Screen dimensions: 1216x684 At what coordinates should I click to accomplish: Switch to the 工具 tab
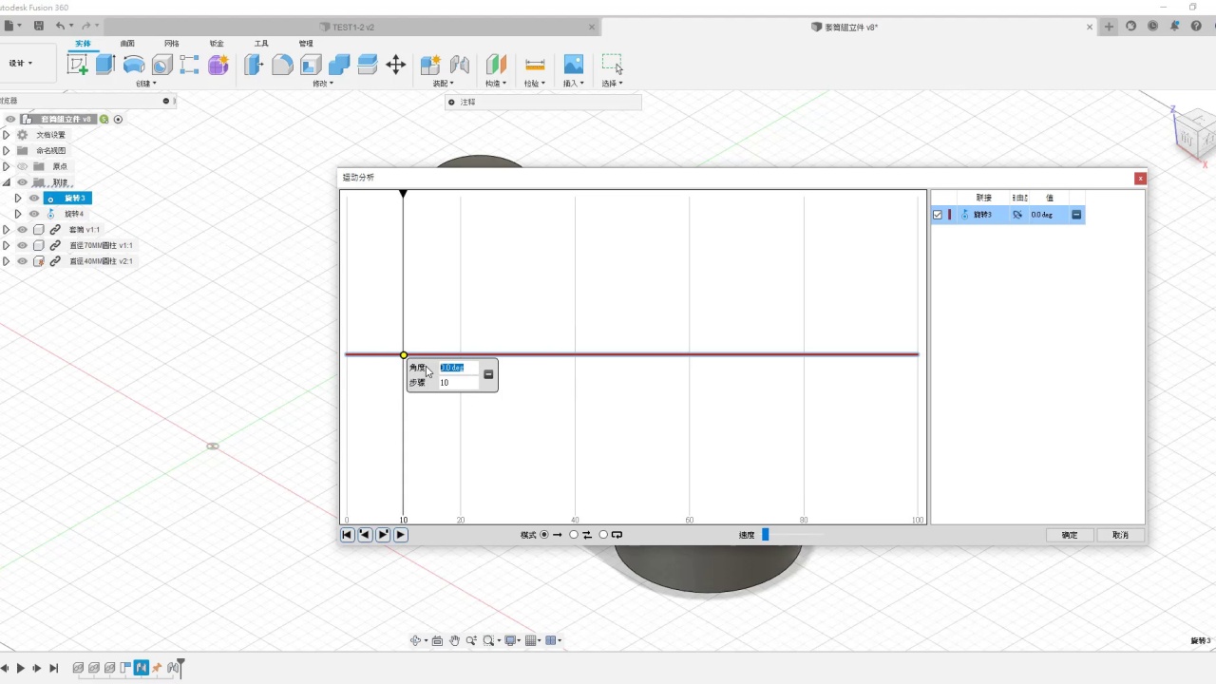point(261,44)
